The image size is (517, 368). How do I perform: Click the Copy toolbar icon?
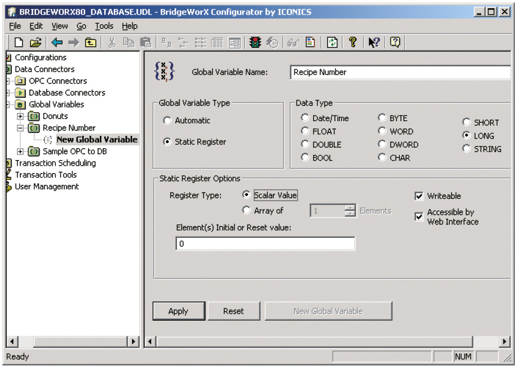[129, 42]
